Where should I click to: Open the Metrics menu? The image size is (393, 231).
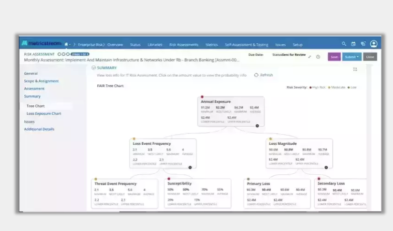tap(212, 45)
